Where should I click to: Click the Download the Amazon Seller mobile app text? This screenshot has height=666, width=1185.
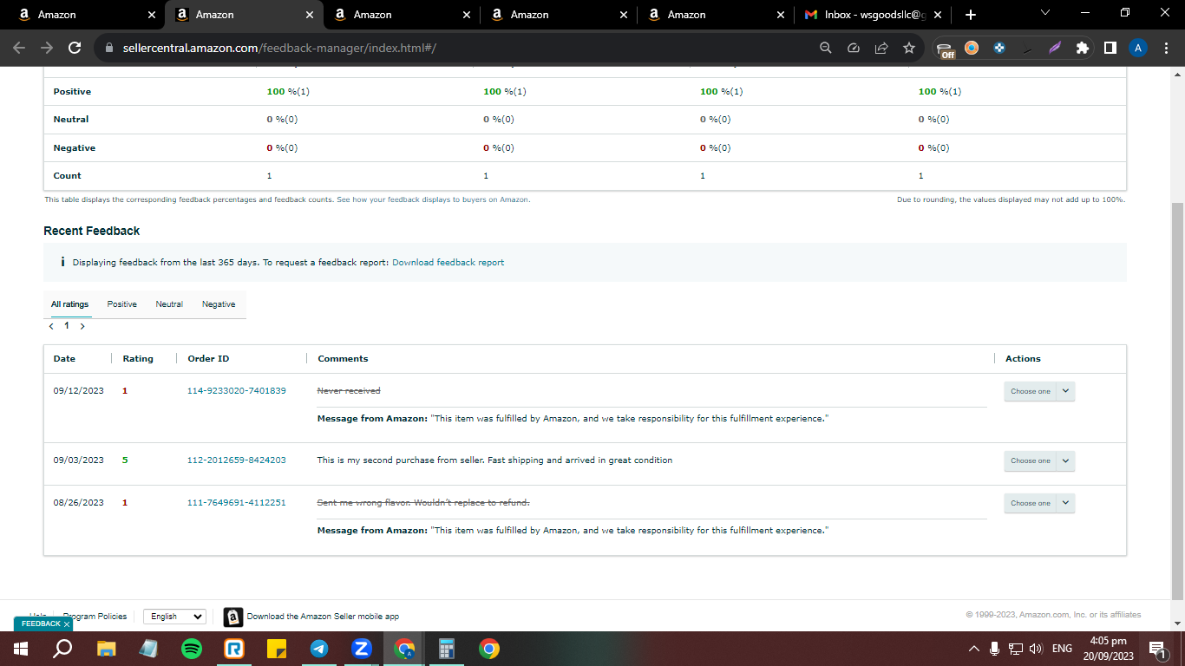pyautogui.click(x=323, y=617)
